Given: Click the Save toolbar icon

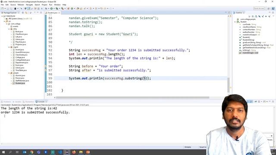Looking at the screenshot, I should tap(8, 9).
